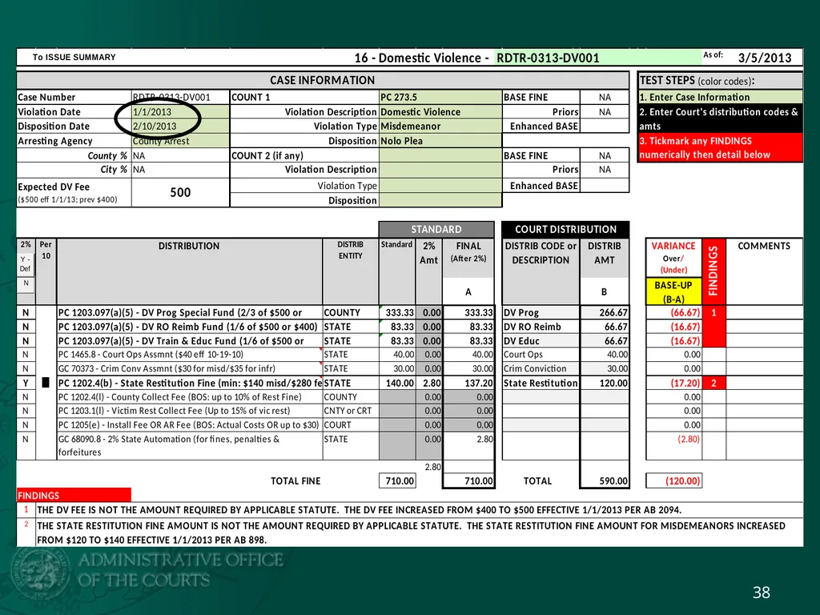Viewport: 820px width, 615px height.
Task: Click PC 1465.8 Court Ops Assmnt row
Action: point(189,355)
